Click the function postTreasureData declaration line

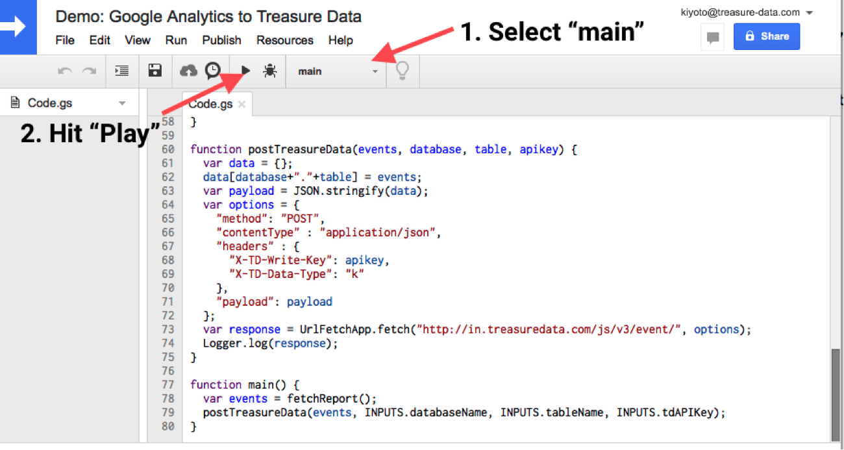(x=384, y=150)
